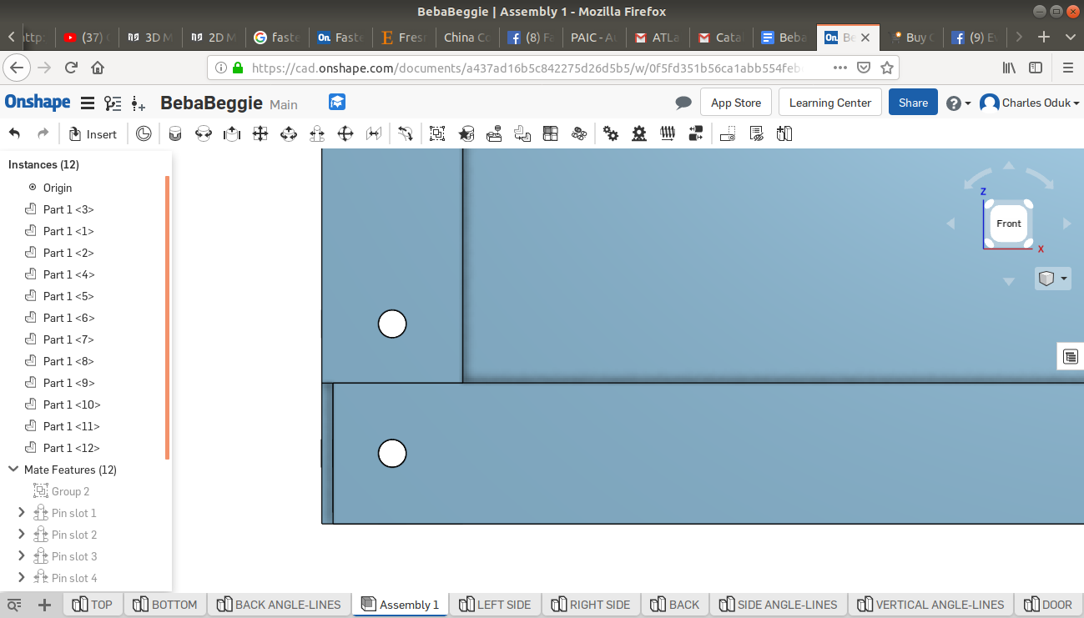Click the clock-shaped icon next to Insert
This screenshot has height=618, width=1084.
pyautogui.click(x=144, y=133)
